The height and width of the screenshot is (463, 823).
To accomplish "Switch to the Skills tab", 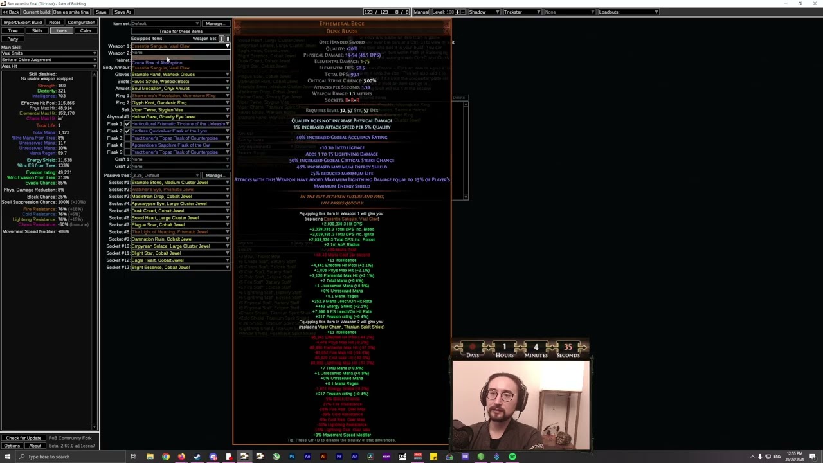I will click(x=37, y=31).
